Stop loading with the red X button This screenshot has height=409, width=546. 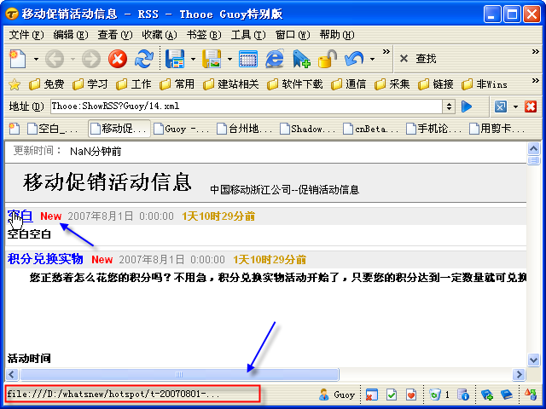click(x=118, y=59)
